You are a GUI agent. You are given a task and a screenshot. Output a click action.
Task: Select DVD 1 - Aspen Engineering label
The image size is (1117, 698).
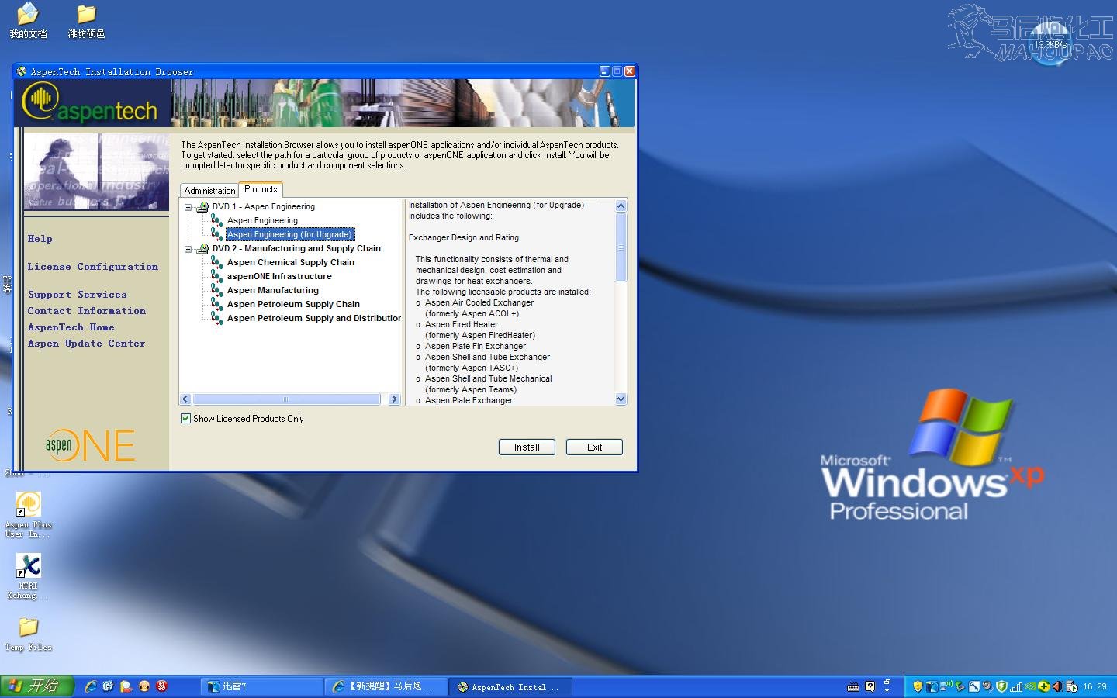coord(264,207)
